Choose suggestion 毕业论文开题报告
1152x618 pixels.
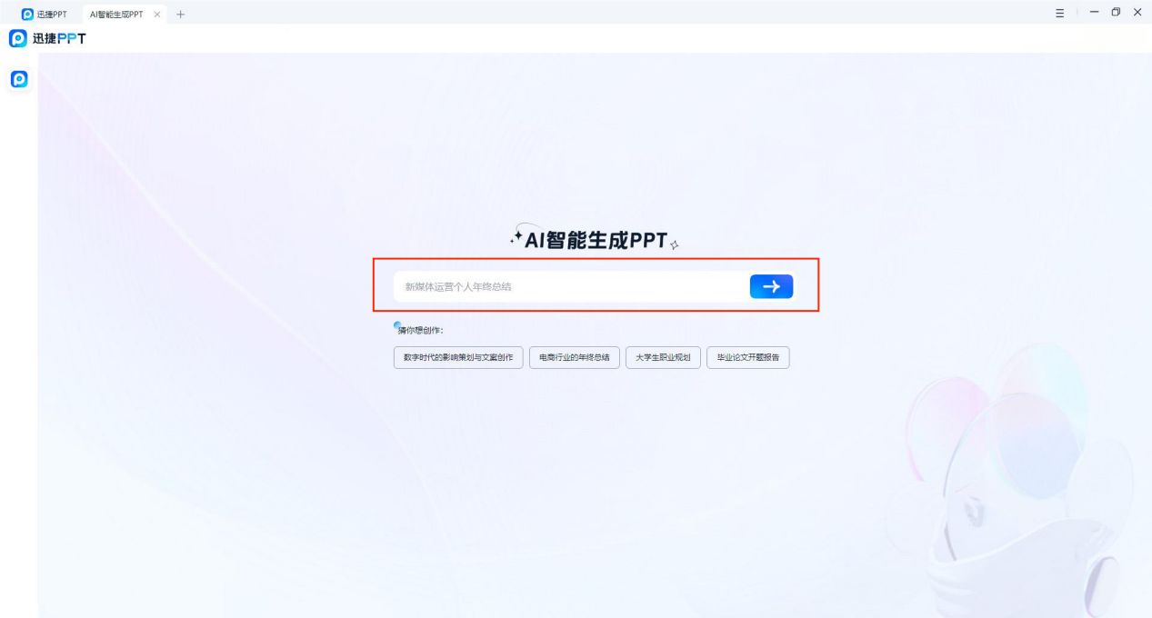pyautogui.click(x=747, y=358)
